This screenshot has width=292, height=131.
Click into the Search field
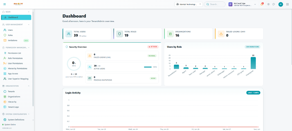tap(214, 4)
